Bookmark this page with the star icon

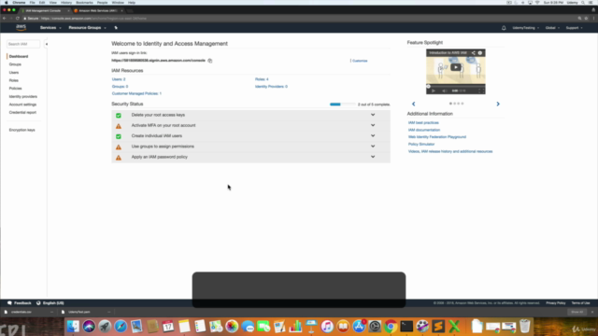coord(586,19)
